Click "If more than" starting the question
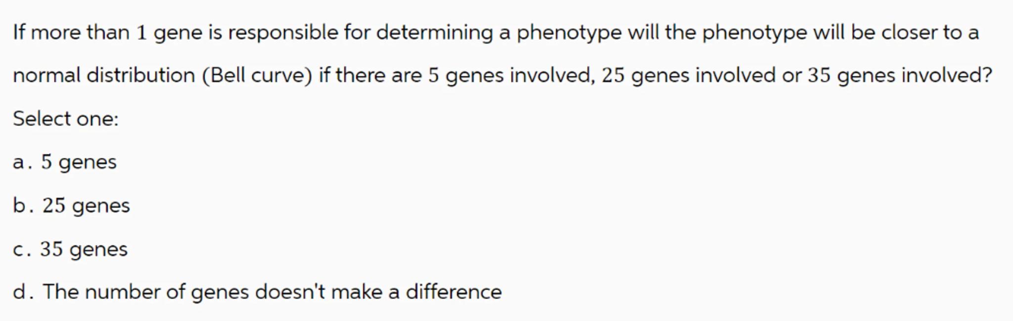Viewport: 1013px width, 321px height. pos(71,33)
